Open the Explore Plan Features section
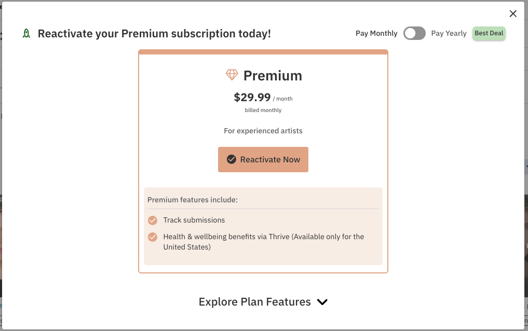This screenshot has width=528, height=331. (x=263, y=302)
